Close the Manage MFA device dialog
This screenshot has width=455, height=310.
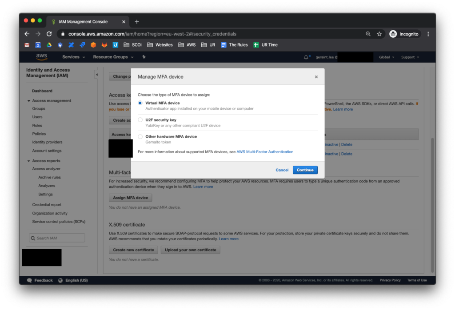point(316,77)
